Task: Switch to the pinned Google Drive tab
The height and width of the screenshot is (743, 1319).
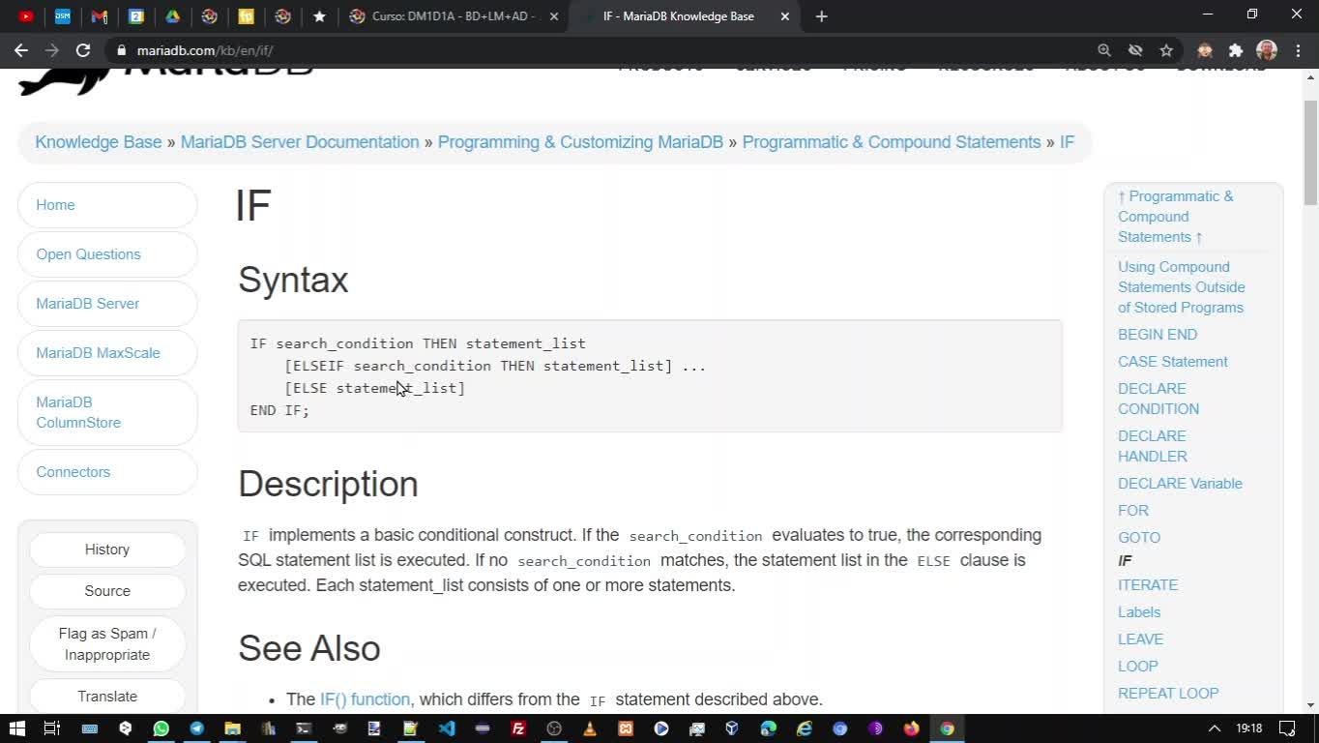Action: pos(172,15)
